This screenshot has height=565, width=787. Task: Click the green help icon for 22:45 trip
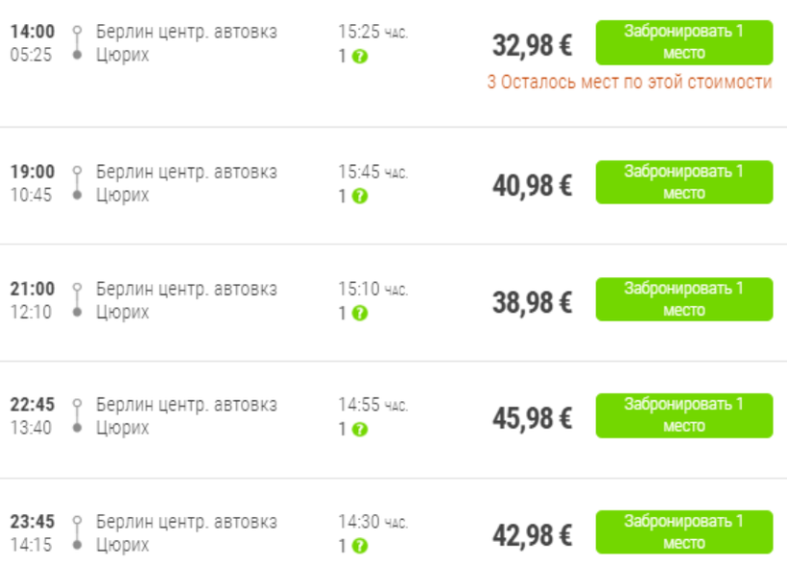tap(360, 429)
